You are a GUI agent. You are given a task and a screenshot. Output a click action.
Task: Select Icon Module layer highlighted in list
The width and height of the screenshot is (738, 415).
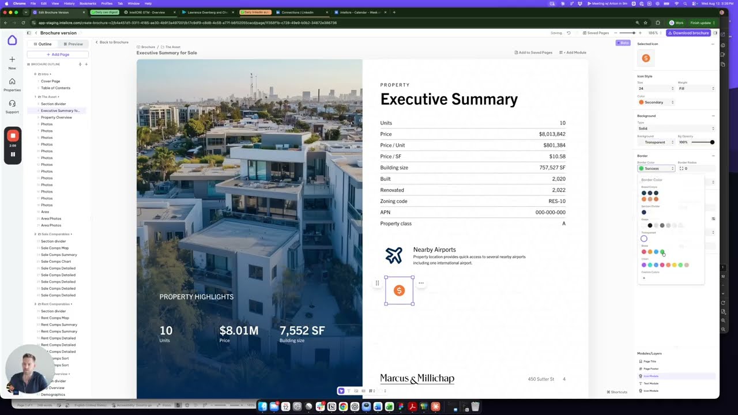click(x=677, y=376)
